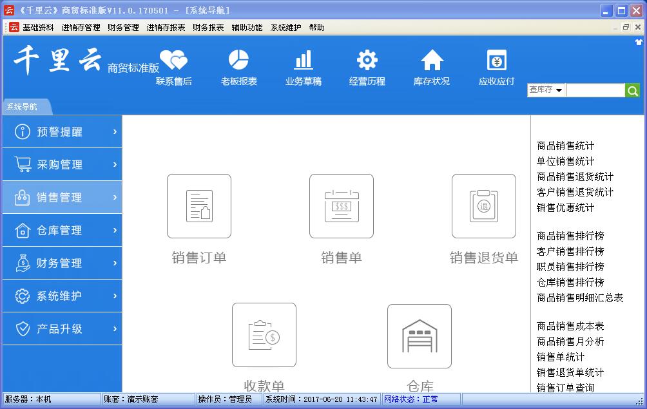The width and height of the screenshot is (647, 409).
Task: Open the 商品销售统计 report link
Action: (x=565, y=146)
